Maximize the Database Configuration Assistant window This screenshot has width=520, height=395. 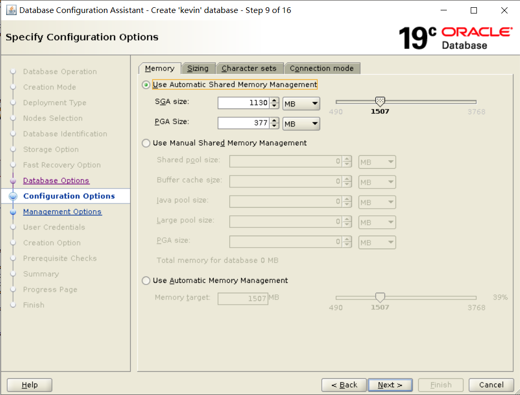[x=474, y=10]
